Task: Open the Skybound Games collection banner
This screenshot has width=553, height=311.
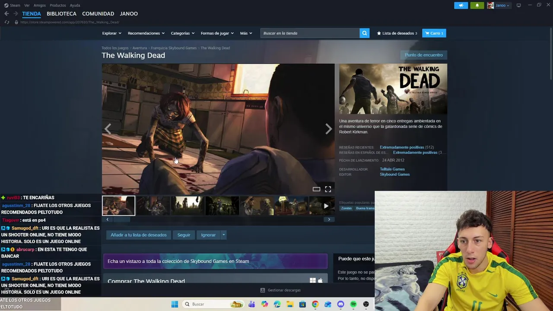Action: [215, 261]
